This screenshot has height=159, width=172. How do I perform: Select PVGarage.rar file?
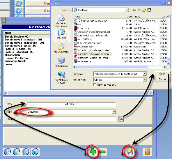coord(83,61)
